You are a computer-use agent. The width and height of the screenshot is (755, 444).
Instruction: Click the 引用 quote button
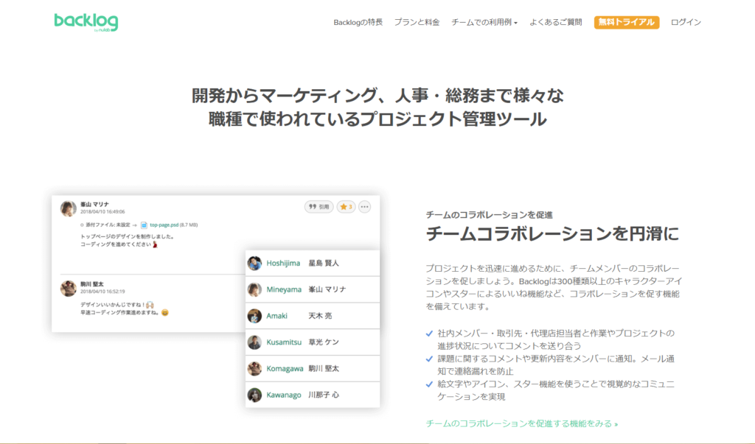(x=319, y=207)
